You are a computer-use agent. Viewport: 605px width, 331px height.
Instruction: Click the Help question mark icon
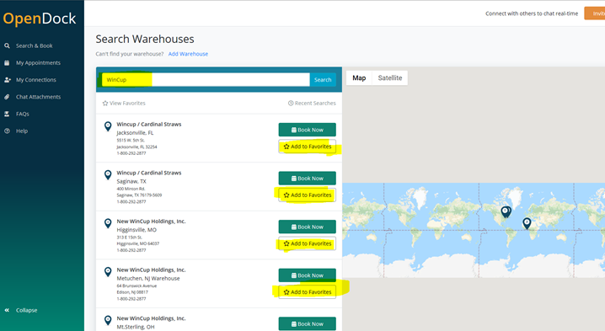[7, 131]
